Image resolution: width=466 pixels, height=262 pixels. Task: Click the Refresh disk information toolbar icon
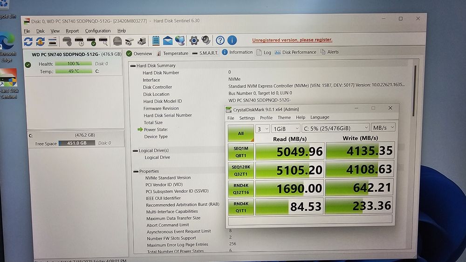pos(28,41)
